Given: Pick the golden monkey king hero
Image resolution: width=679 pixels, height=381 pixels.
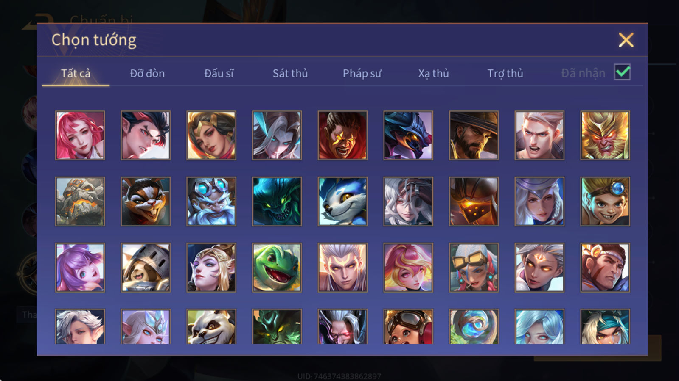Looking at the screenshot, I should (x=605, y=135).
